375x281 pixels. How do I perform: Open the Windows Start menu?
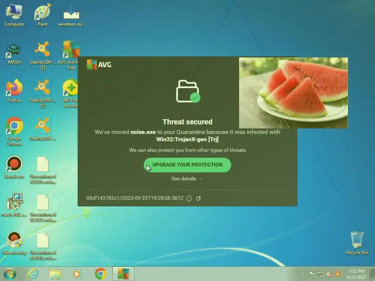(10, 274)
